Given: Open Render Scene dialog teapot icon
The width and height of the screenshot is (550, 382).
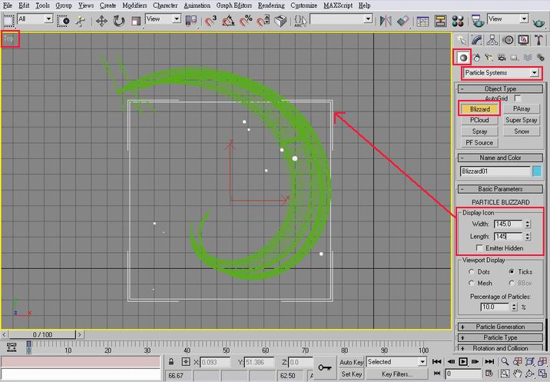Looking at the screenshot, I should coord(477,21).
